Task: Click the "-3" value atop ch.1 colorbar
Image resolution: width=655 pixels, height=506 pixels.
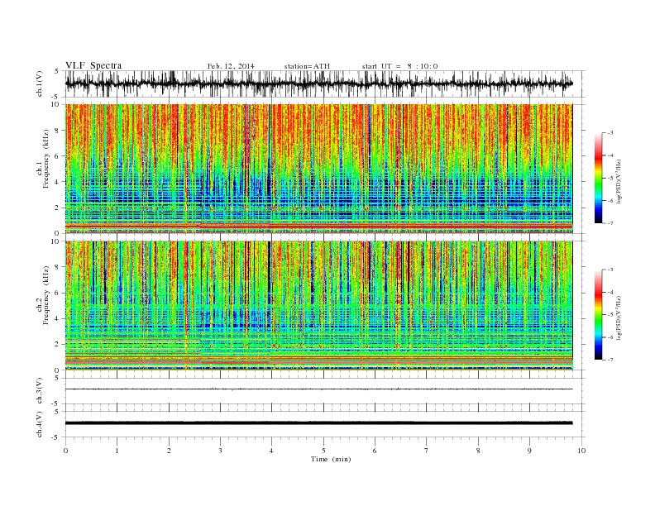Action: 610,133
